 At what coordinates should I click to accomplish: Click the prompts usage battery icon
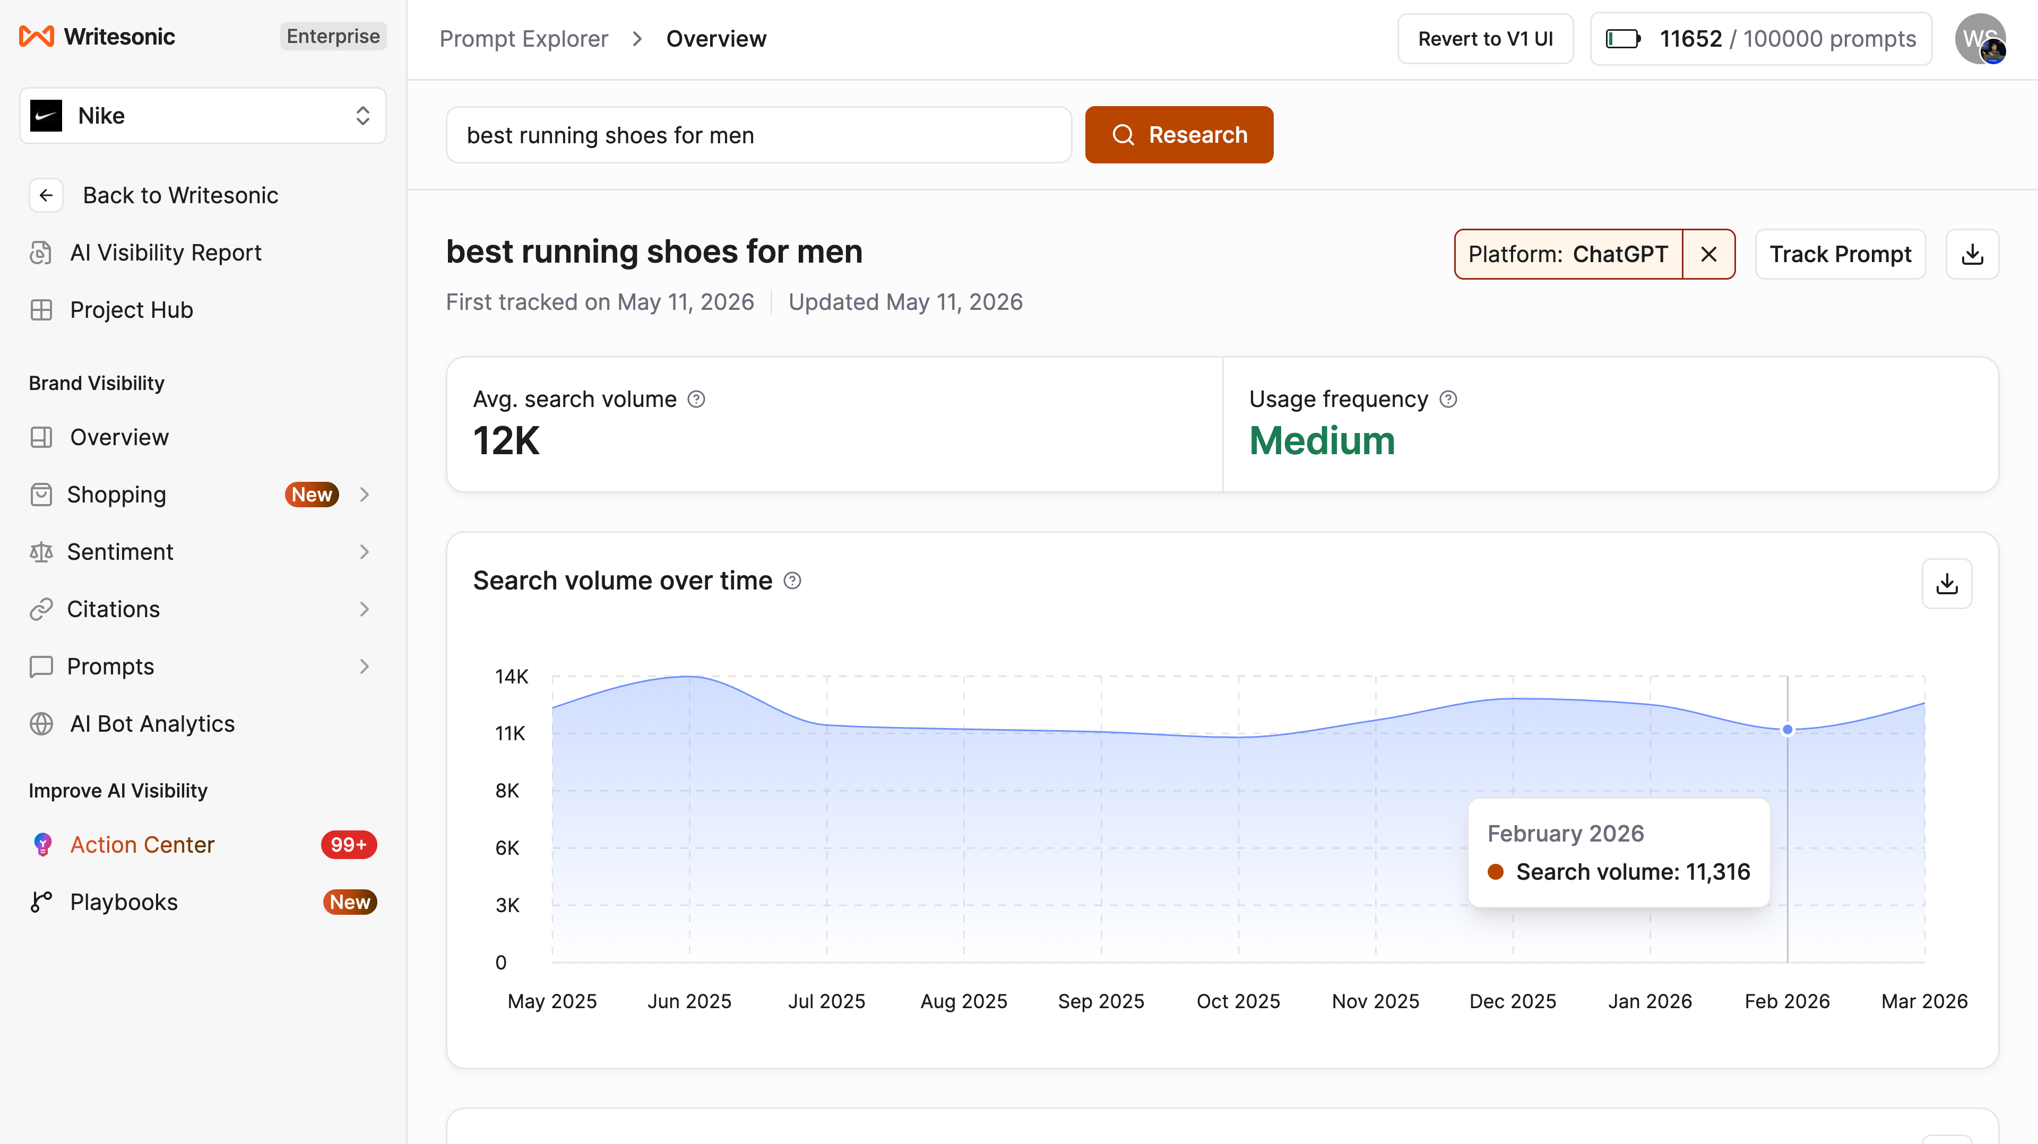1622,39
